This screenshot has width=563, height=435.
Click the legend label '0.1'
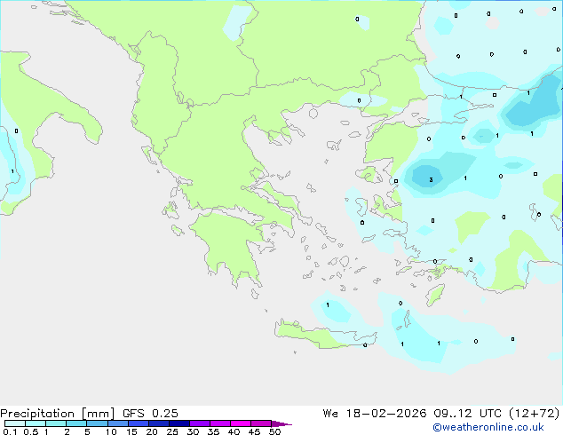click(x=10, y=431)
